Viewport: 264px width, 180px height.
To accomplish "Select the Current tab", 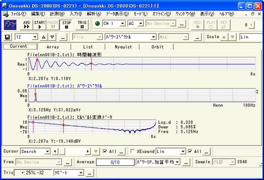I will tap(20, 46).
